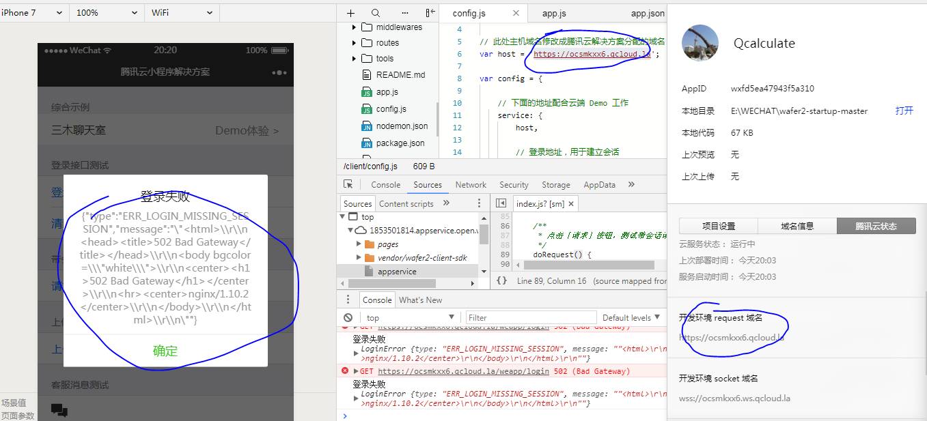Click the Qcalculate project avatar
Viewport: 927px width, 421px height.
coord(700,43)
